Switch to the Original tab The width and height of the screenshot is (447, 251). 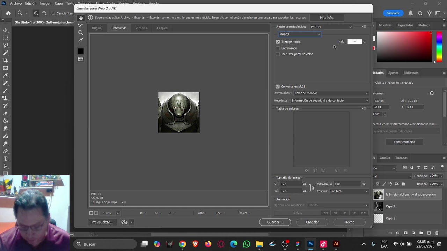coord(97,28)
